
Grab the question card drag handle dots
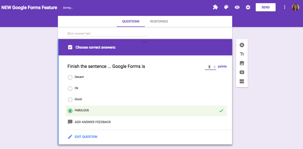[x=145, y=42]
